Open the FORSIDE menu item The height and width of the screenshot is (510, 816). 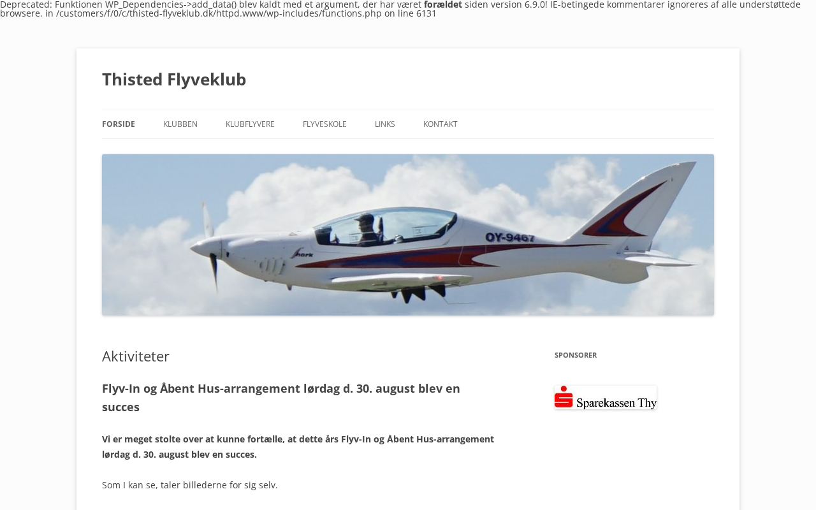point(119,124)
